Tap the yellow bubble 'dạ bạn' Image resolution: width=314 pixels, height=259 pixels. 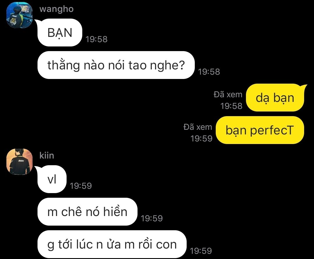tap(275, 98)
